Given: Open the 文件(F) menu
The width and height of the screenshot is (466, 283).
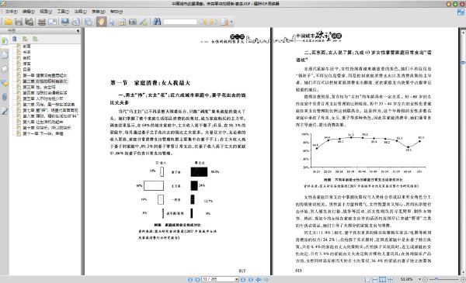Looking at the screenshot, I should click(x=12, y=12).
